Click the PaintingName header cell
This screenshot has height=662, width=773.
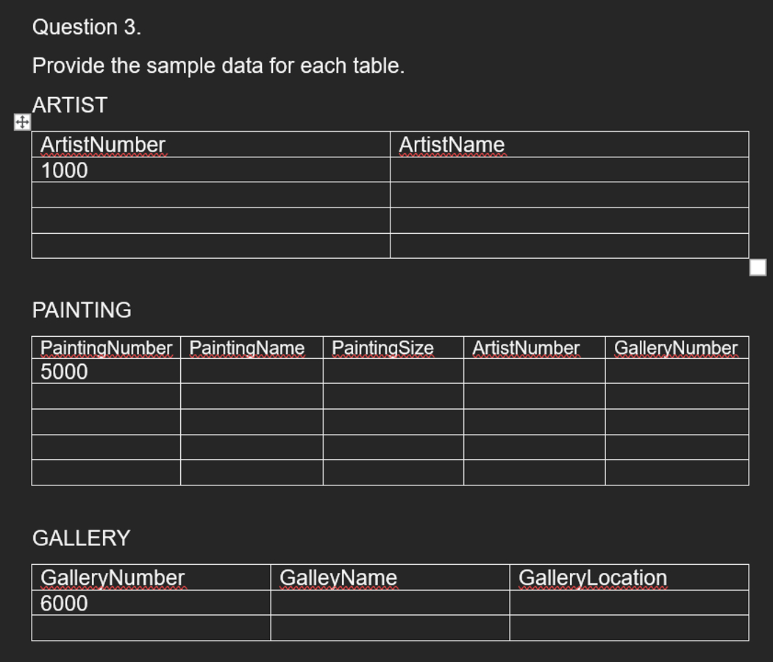[x=252, y=347]
